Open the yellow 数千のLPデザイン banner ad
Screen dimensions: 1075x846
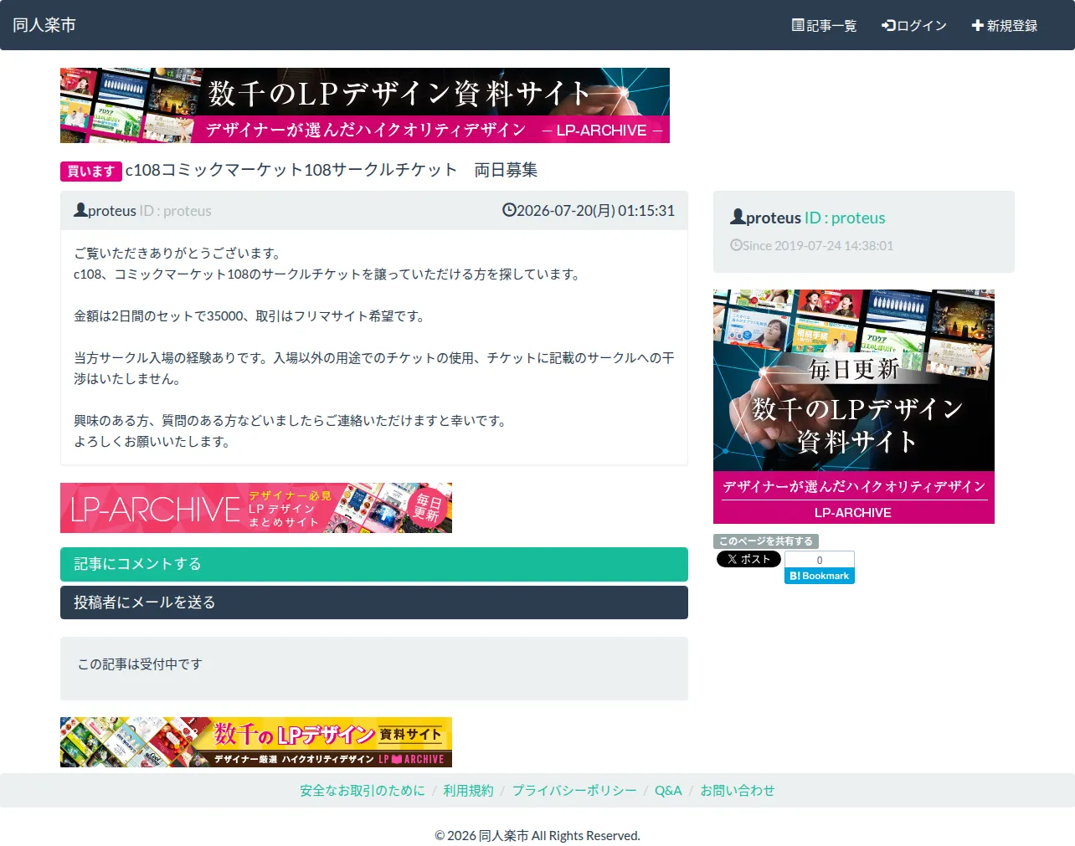pos(256,742)
